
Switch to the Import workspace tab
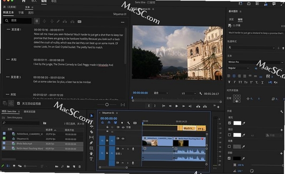pos(34,1)
